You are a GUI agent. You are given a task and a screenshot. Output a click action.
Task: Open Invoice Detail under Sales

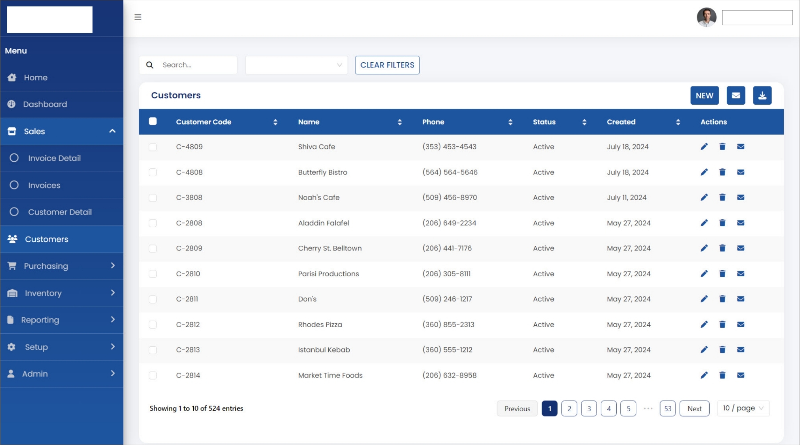(62, 158)
